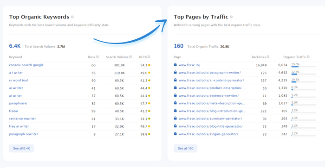Click the Organic Traffic column info icon
325x168 pixels.
(308, 57)
